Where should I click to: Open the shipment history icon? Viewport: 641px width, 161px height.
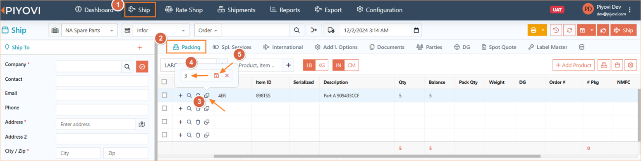[556, 30]
